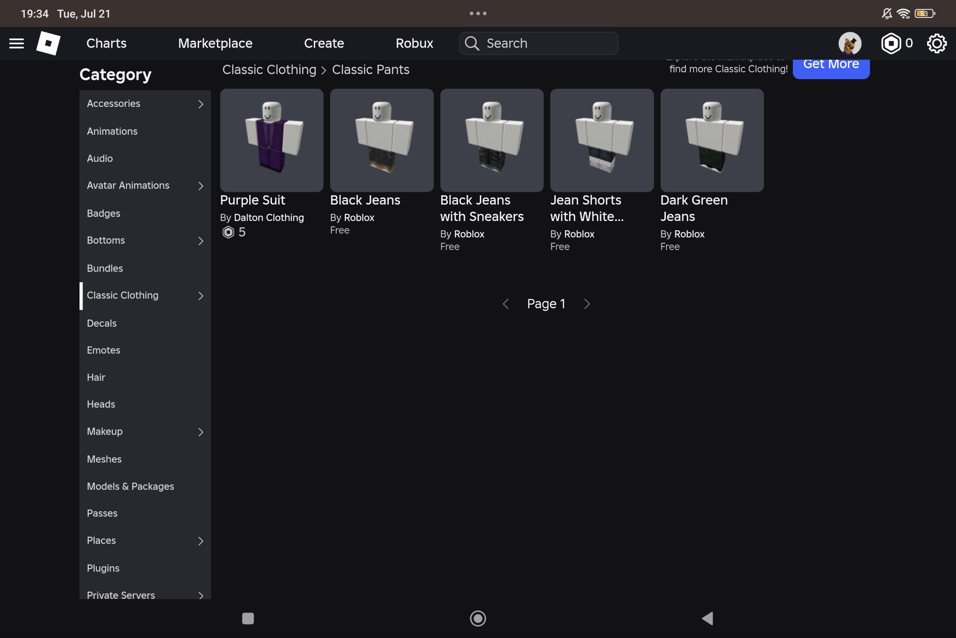Open the Robux balance icon
This screenshot has width=956, height=638.
891,43
